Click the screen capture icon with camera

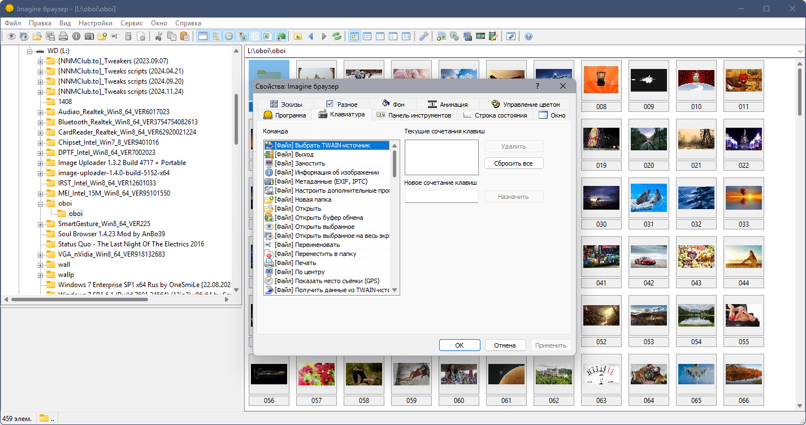(467, 37)
